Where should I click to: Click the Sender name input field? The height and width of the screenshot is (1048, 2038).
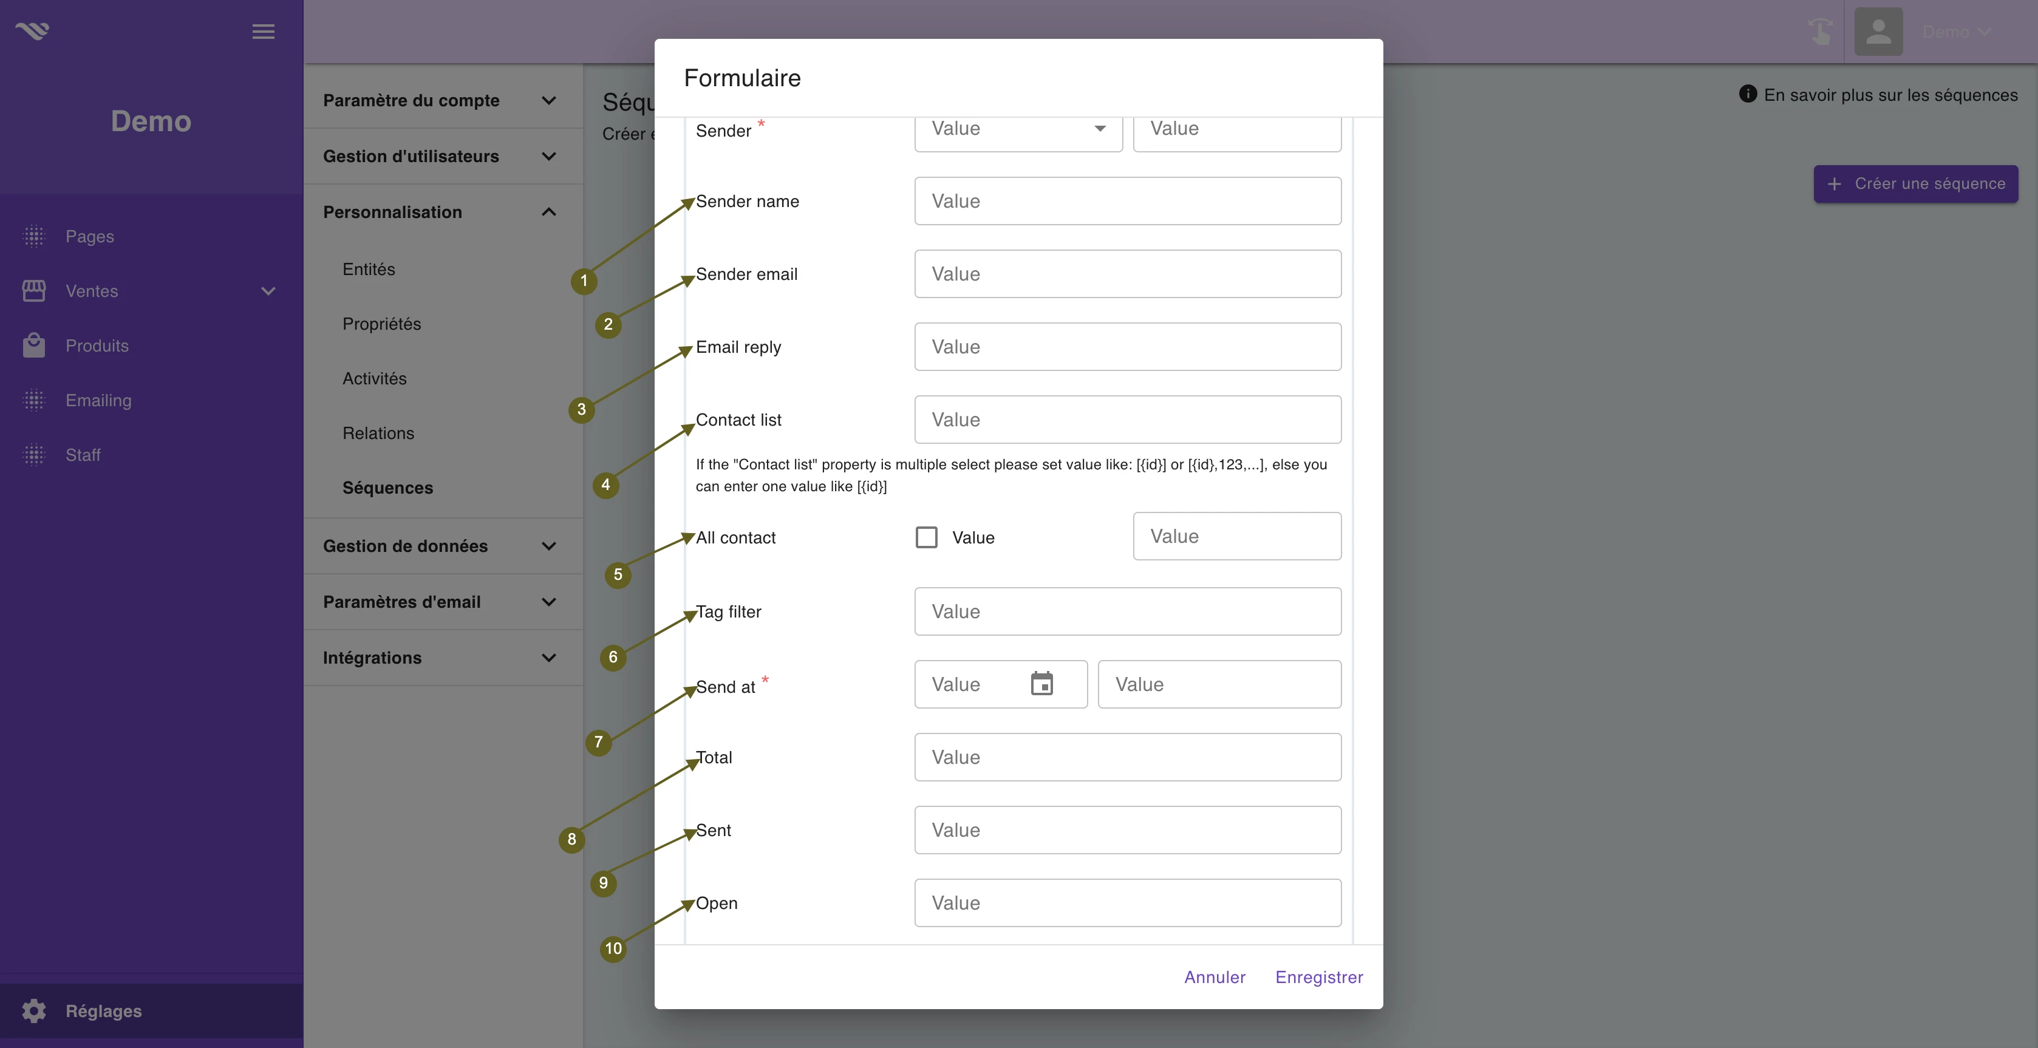[1127, 201]
